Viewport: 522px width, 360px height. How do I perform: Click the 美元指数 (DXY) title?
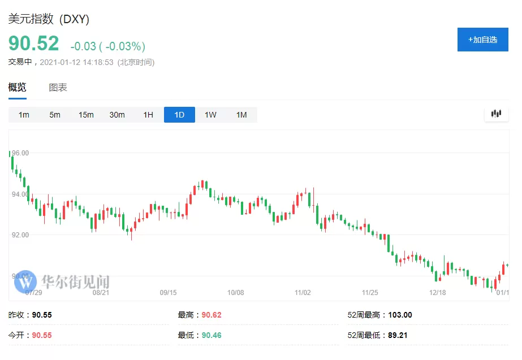tap(49, 19)
